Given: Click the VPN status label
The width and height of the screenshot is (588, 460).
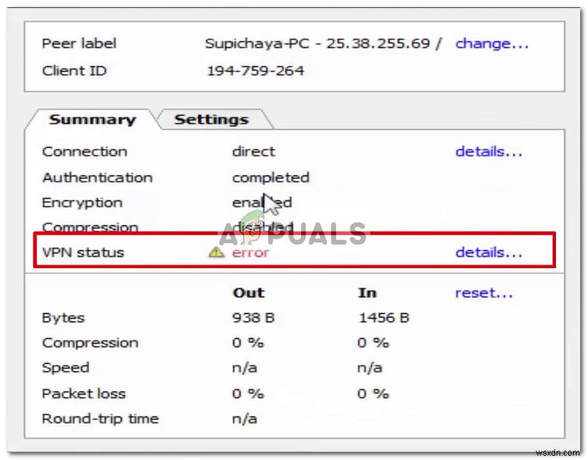Looking at the screenshot, I should [x=83, y=252].
